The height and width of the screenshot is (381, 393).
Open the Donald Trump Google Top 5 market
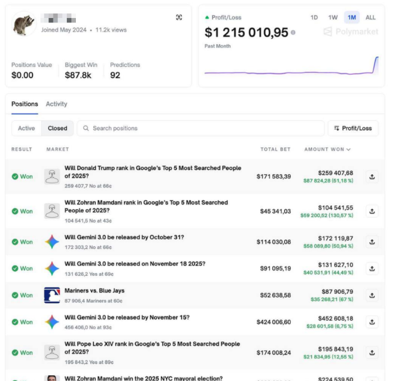click(152, 172)
